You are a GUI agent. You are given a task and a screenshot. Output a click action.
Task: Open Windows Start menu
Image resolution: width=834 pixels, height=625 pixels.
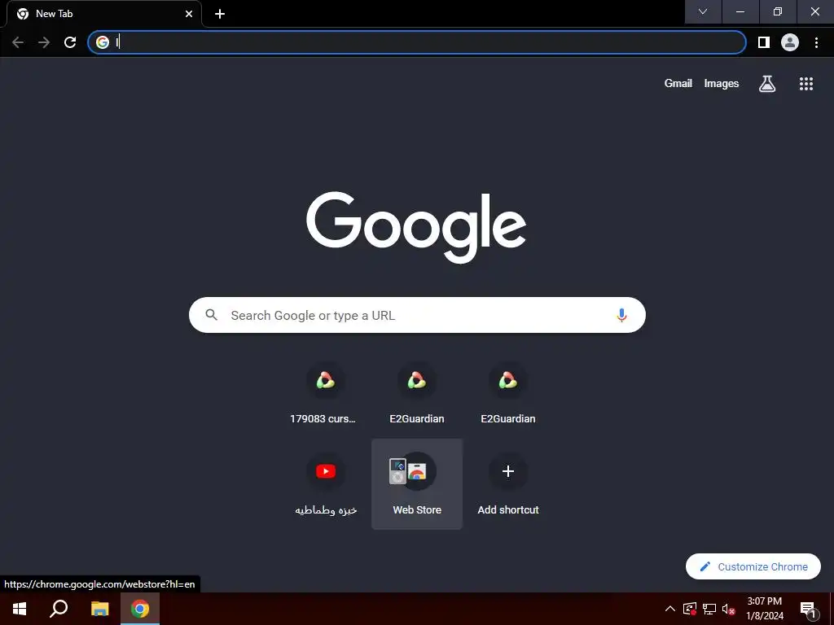pos(20,609)
